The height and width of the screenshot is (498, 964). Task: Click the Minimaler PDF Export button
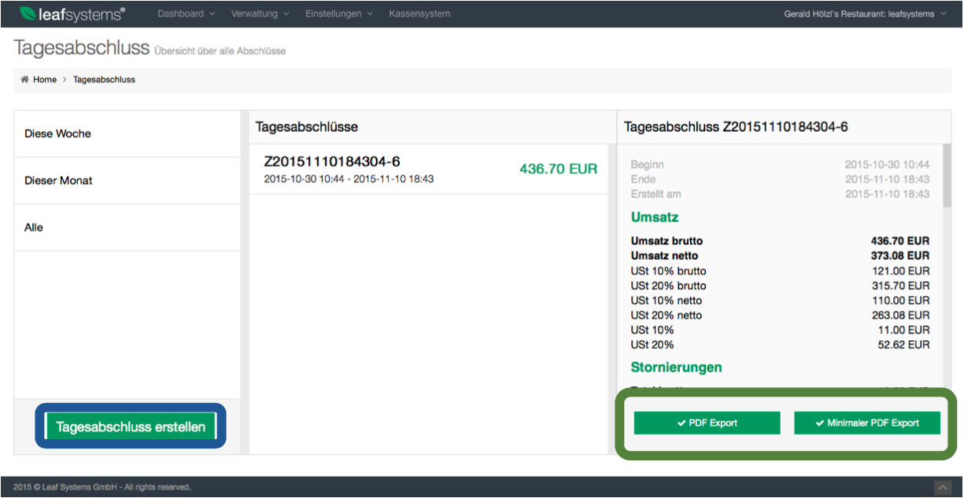(866, 423)
